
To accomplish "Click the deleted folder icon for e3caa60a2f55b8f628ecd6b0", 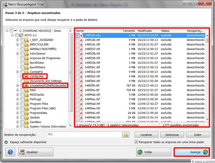I will point(26,85).
